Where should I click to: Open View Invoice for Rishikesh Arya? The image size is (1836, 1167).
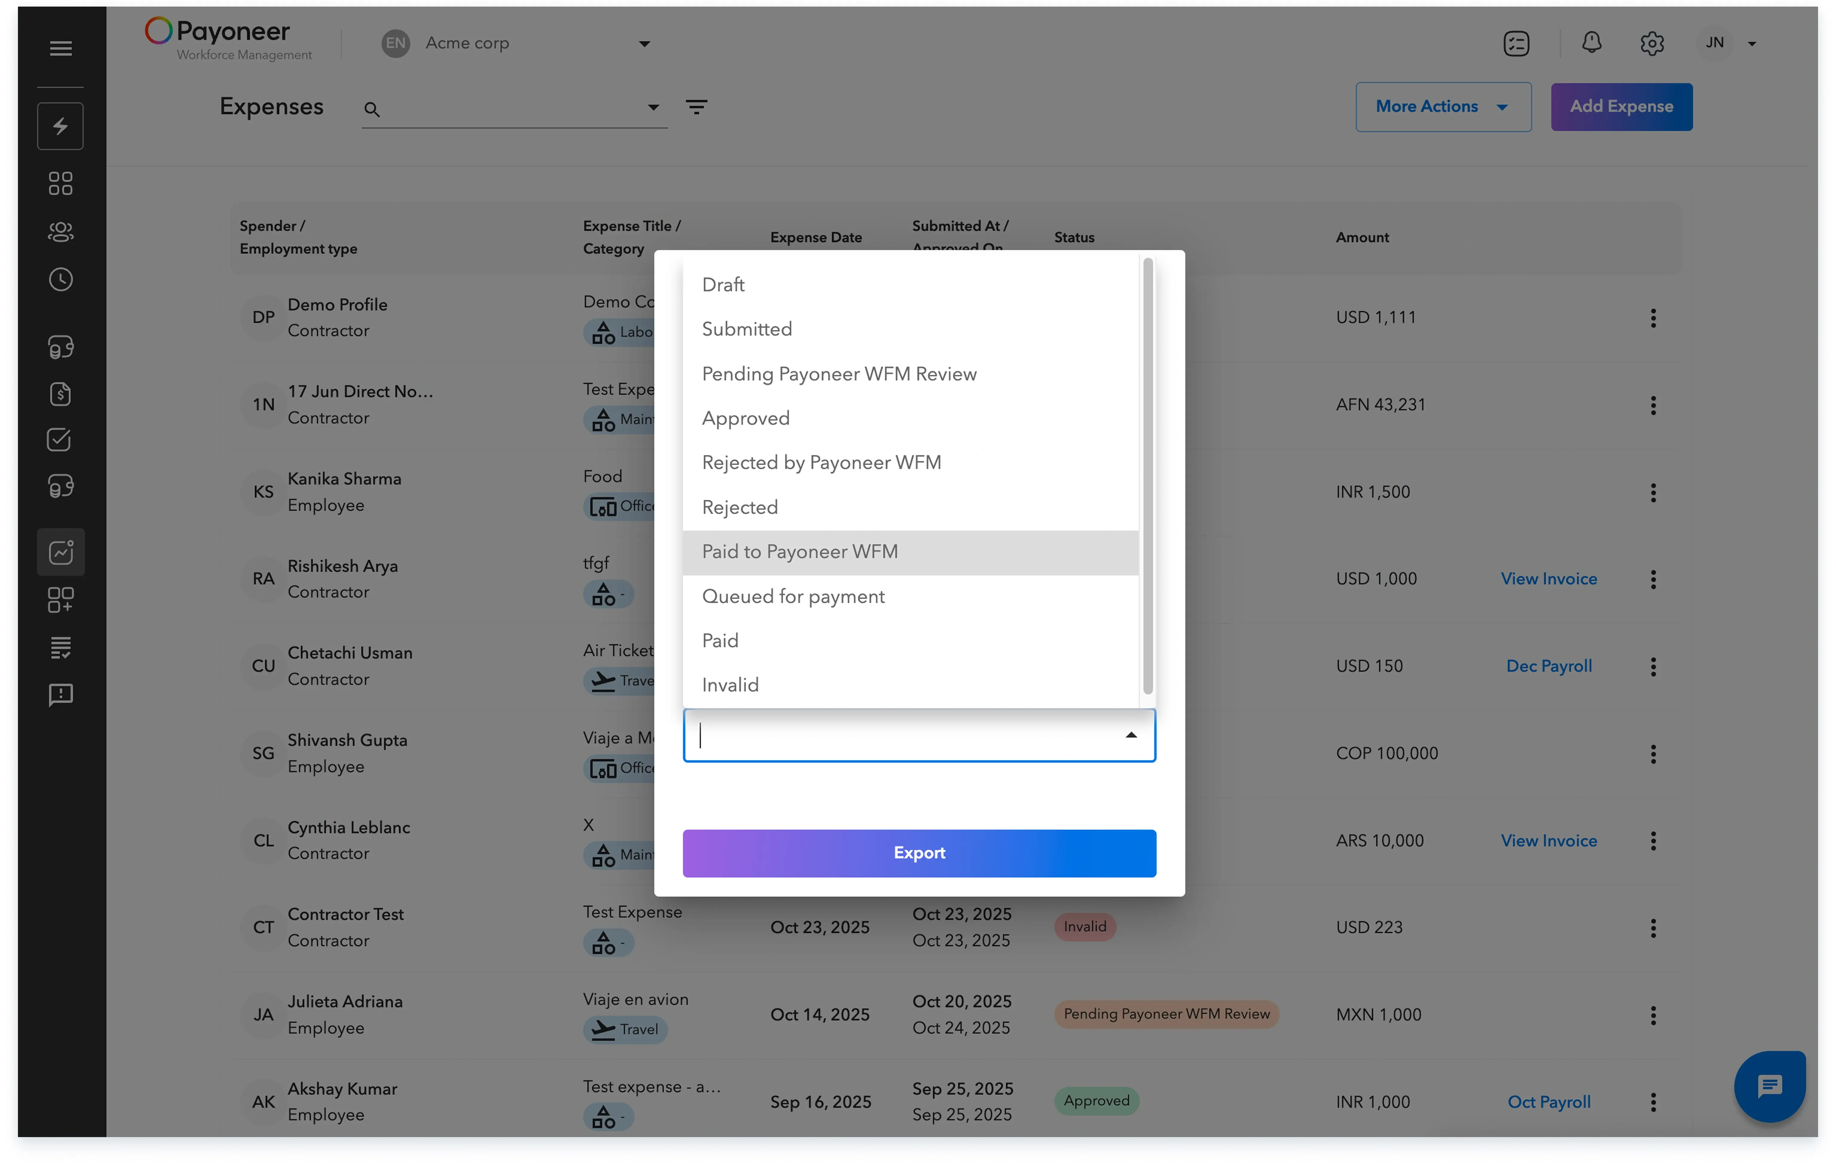point(1549,578)
